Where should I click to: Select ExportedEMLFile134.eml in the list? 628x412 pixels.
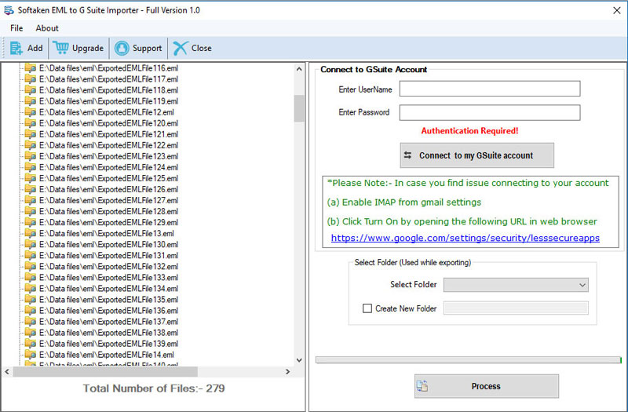click(108, 288)
